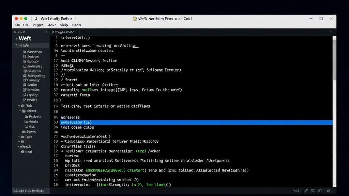Screen dimensions: 349x196
Task: Click the 'Test coles caton' code line
Action: pos(77,127)
